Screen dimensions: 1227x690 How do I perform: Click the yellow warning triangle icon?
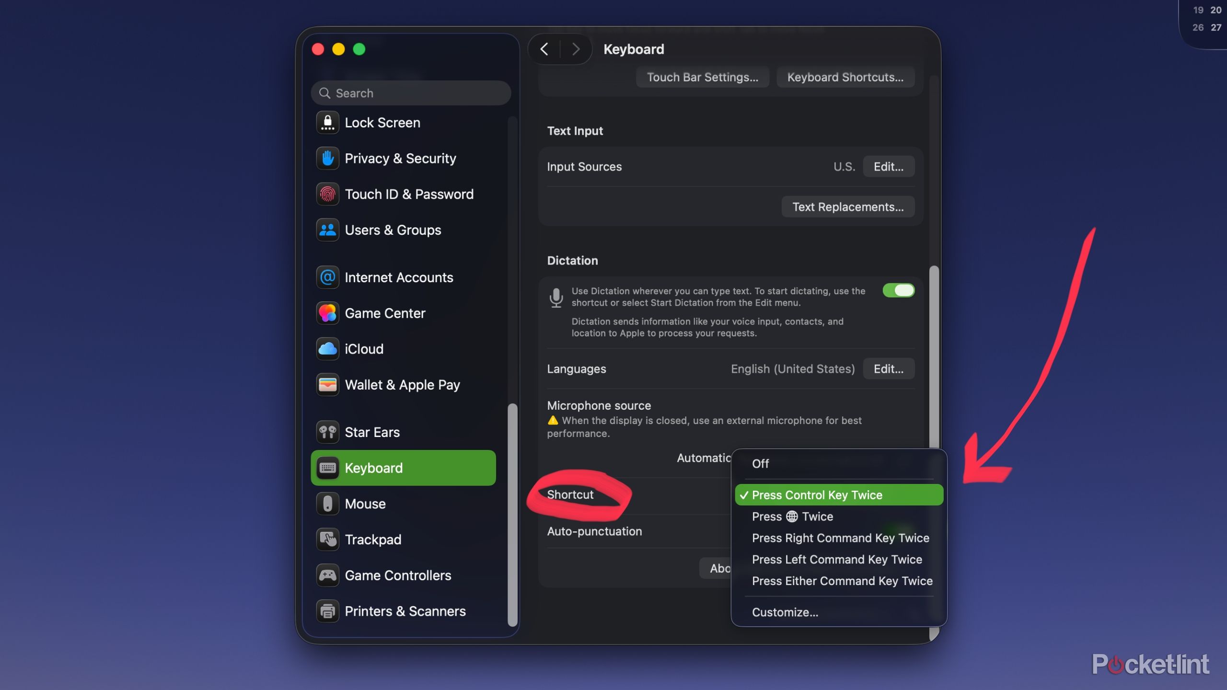[553, 421]
